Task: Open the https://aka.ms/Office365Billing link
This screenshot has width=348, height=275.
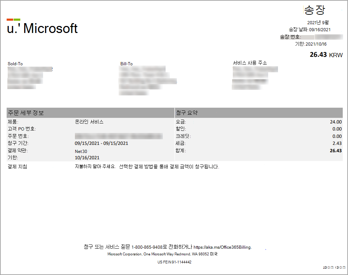Action: tap(223, 247)
